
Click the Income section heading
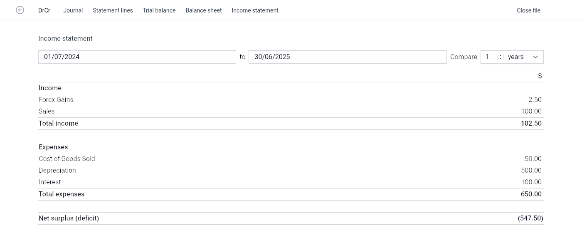click(x=50, y=88)
